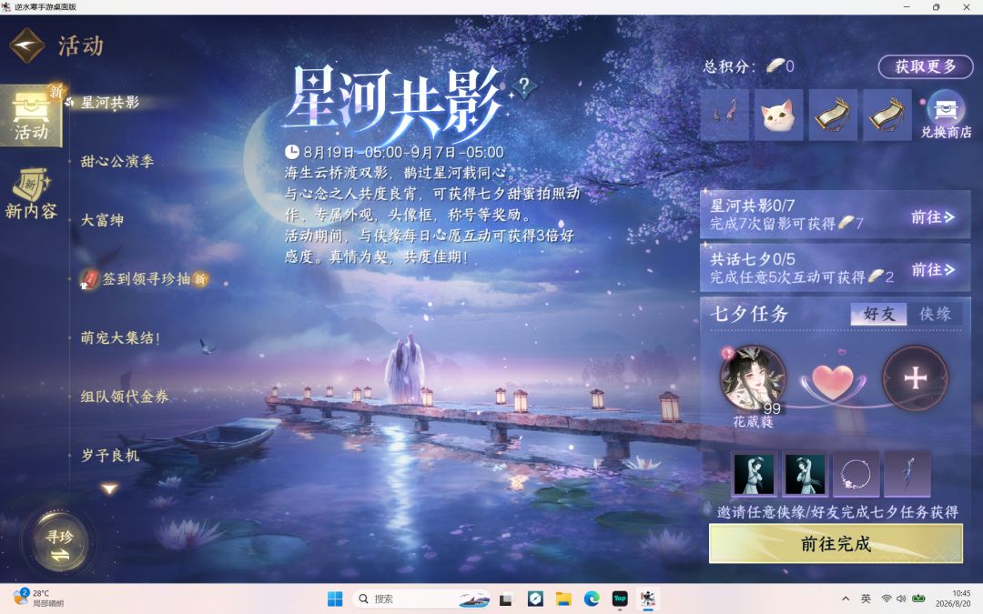Select 岁予良机 activity entry

click(110, 456)
